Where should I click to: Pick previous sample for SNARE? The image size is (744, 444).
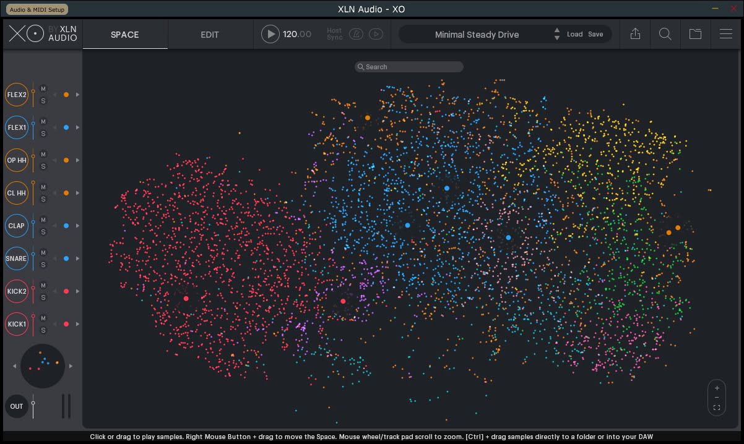point(54,258)
